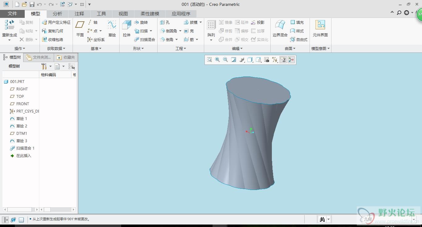The image size is (422, 227).
Task: Select the 投影 project tool
Action: coord(258,22)
